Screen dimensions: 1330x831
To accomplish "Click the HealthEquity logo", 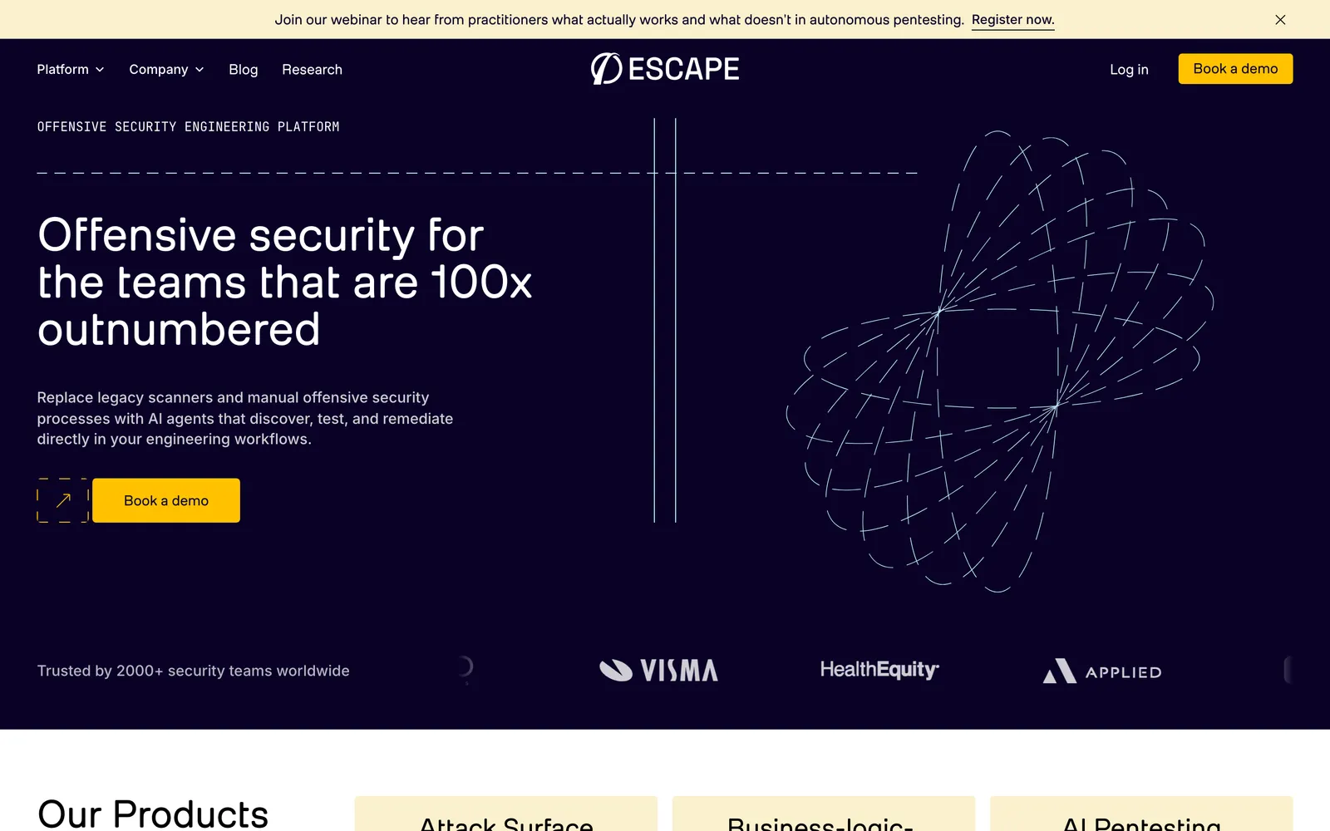I will [x=879, y=670].
